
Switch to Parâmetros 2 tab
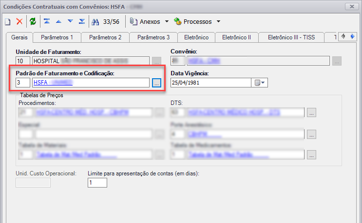tap(105, 37)
